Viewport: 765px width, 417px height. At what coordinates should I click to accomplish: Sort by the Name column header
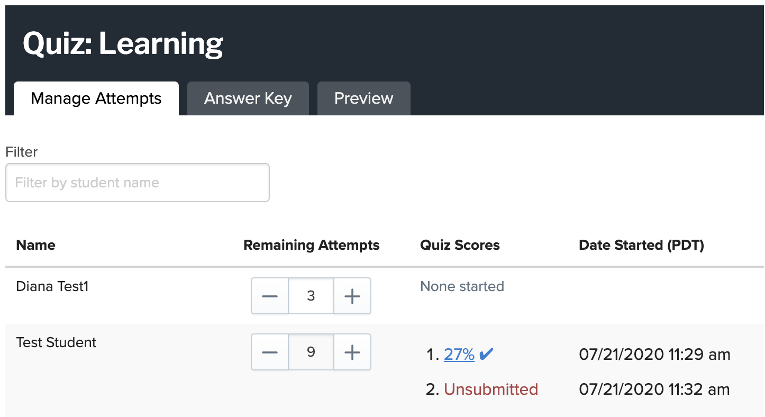35,245
